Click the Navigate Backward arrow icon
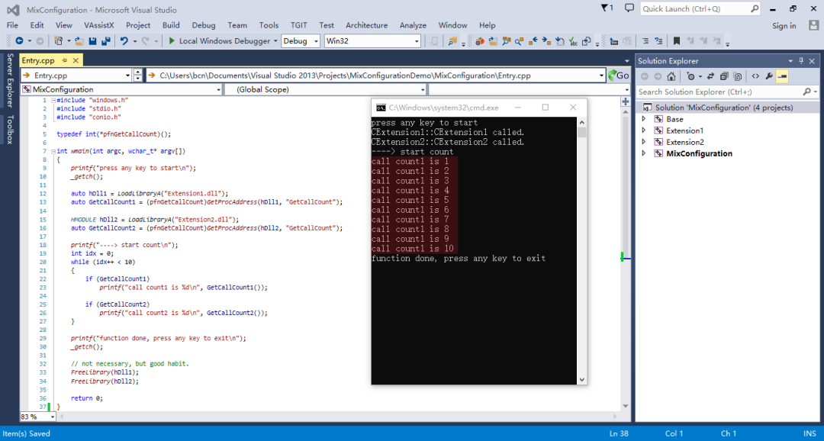Viewport: 824px width, 441px height. click(19, 41)
